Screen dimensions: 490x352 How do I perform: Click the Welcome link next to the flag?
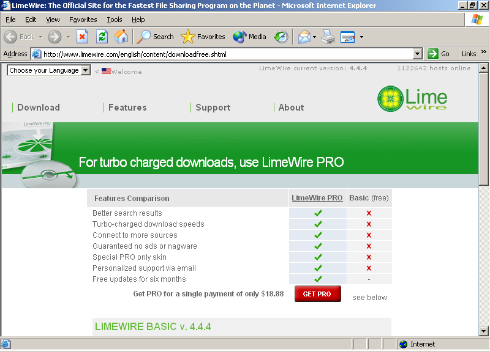click(x=127, y=71)
